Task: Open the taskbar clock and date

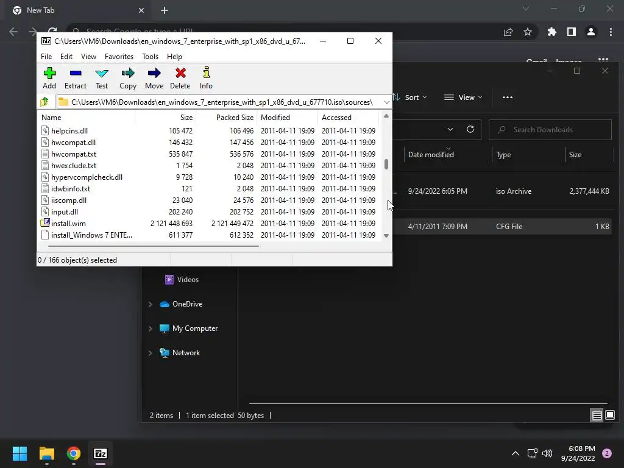Action: tap(578, 453)
